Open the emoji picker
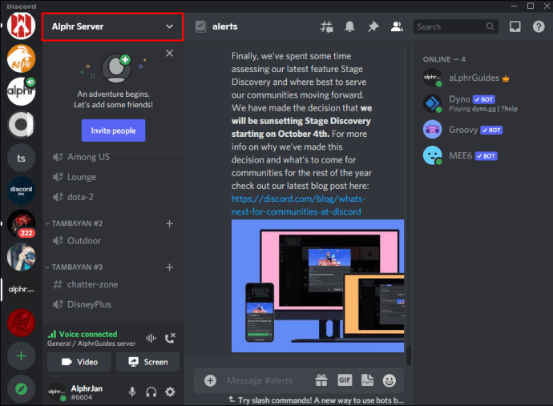The image size is (553, 406). (x=390, y=380)
